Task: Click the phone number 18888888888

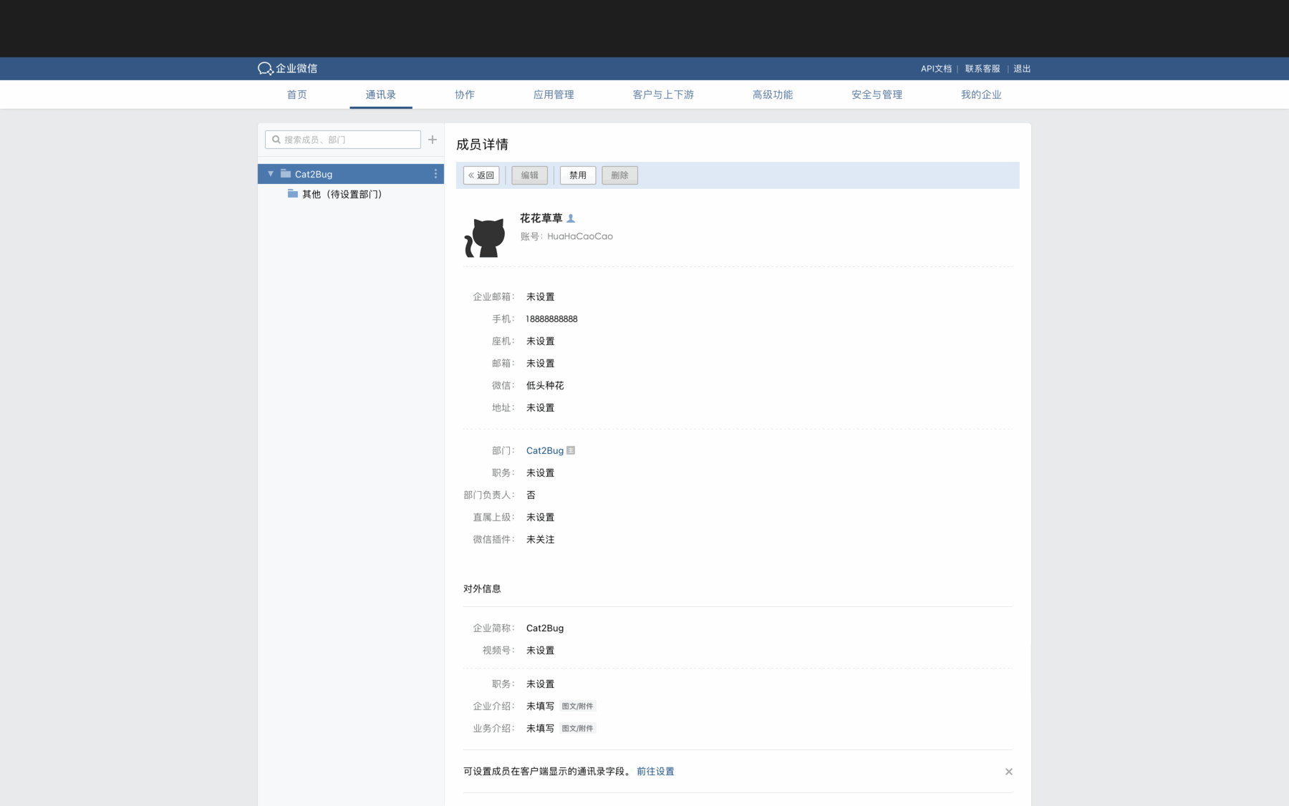Action: [551, 319]
